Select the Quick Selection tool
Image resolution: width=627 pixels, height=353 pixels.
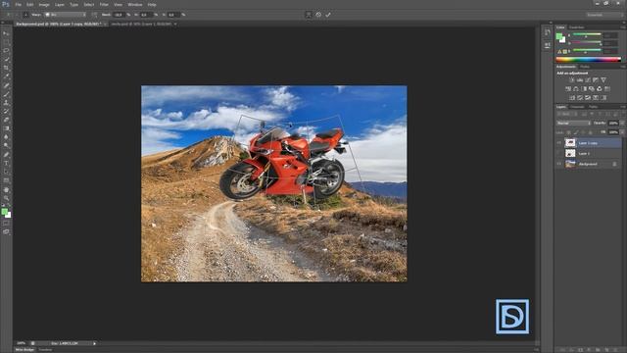click(x=6, y=59)
